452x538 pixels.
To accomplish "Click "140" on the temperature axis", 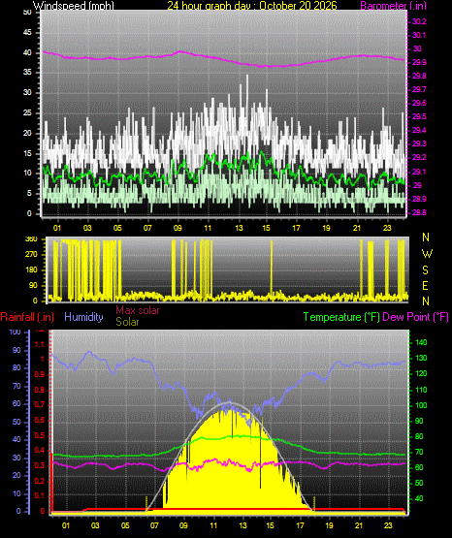I will [x=421, y=342].
